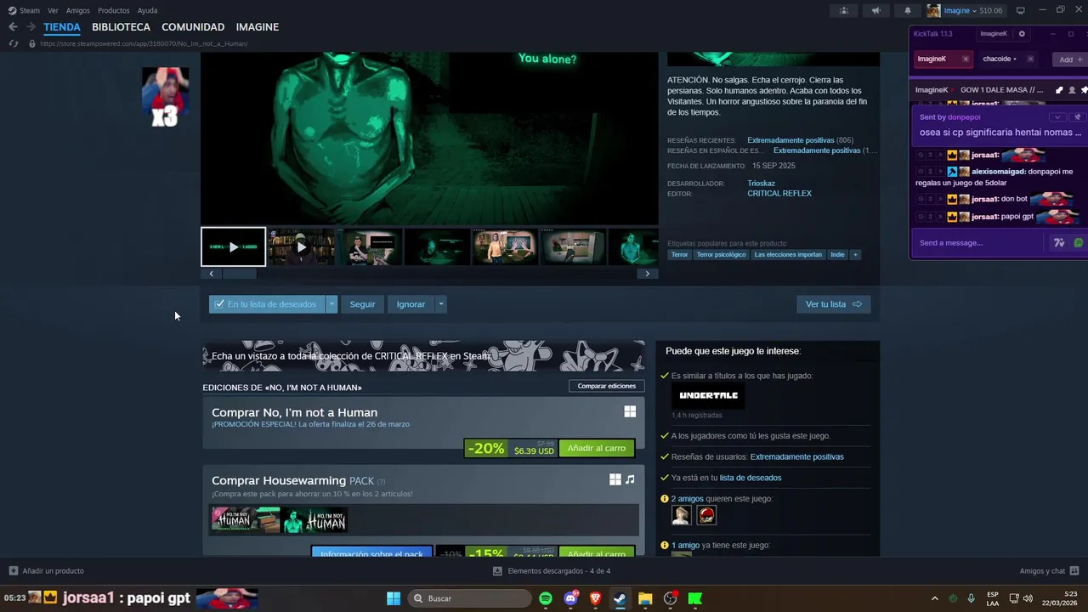Click Add button in KickTalk

[x=1070, y=59]
